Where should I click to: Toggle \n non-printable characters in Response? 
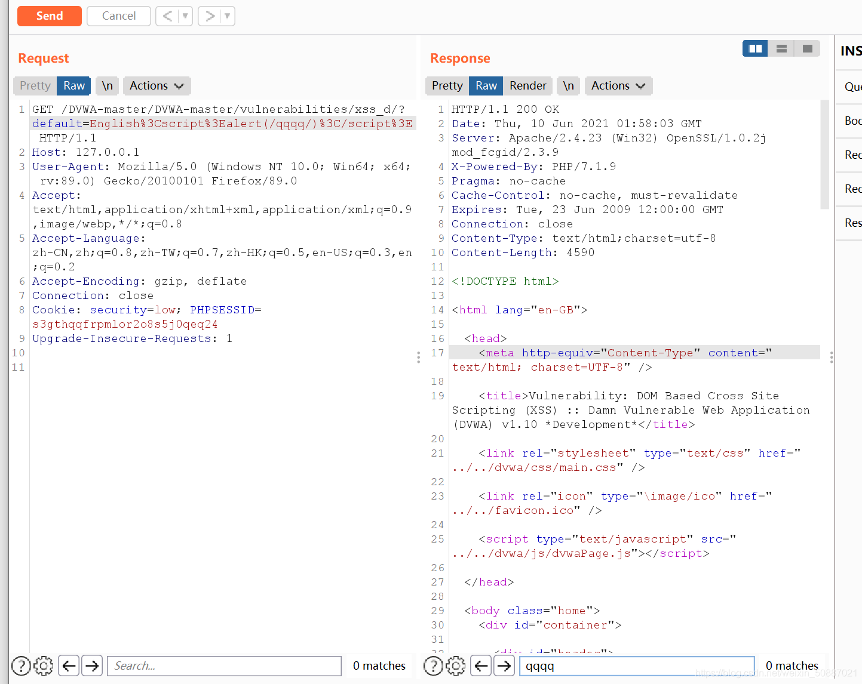(x=569, y=85)
